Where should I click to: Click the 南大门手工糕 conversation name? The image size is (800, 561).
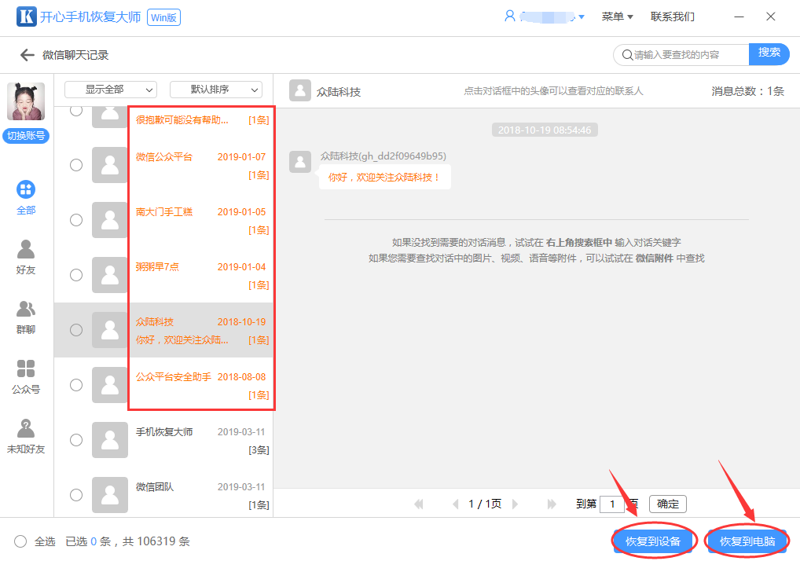pyautogui.click(x=164, y=211)
